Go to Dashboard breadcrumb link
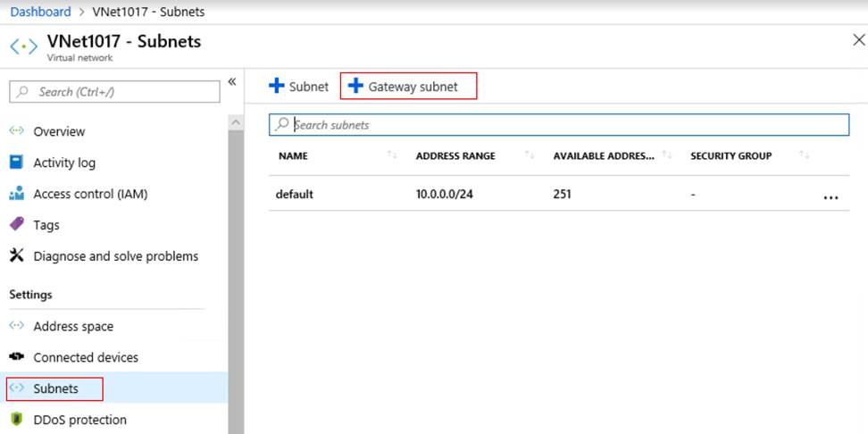Image resolution: width=868 pixels, height=434 pixels. click(x=40, y=13)
